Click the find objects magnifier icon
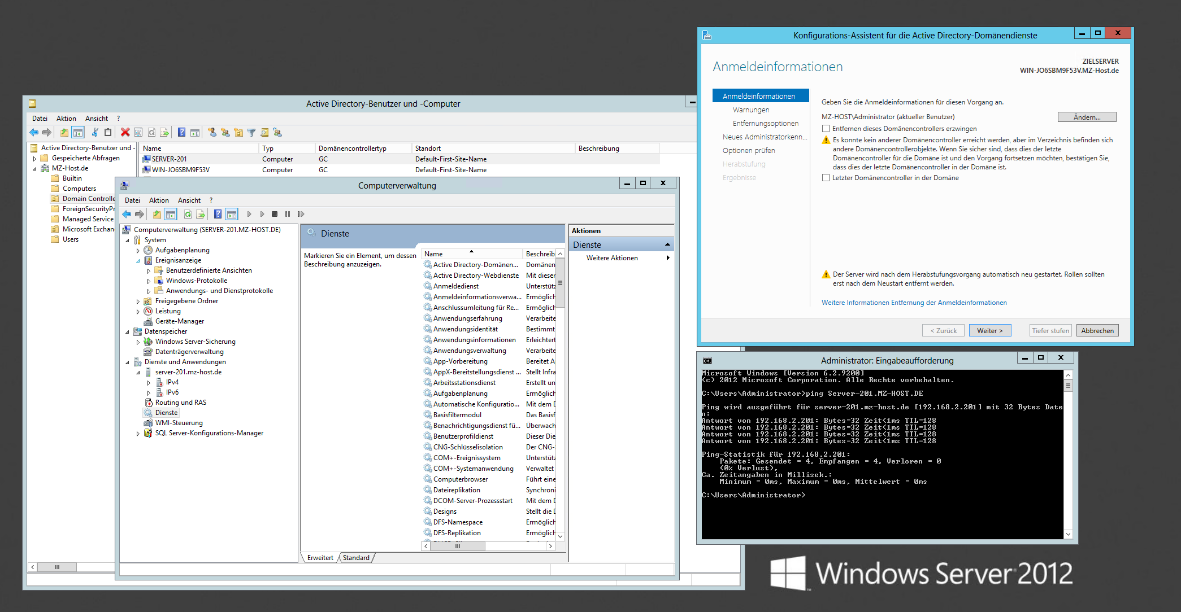This screenshot has height=612, width=1181. coord(264,132)
